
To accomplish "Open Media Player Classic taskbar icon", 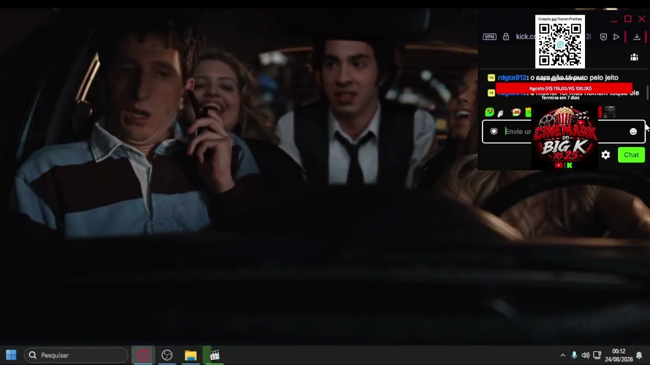I will (215, 355).
